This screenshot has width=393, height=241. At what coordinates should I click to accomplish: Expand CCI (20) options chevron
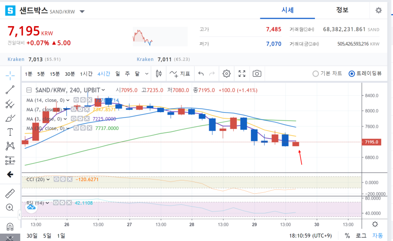(48, 180)
